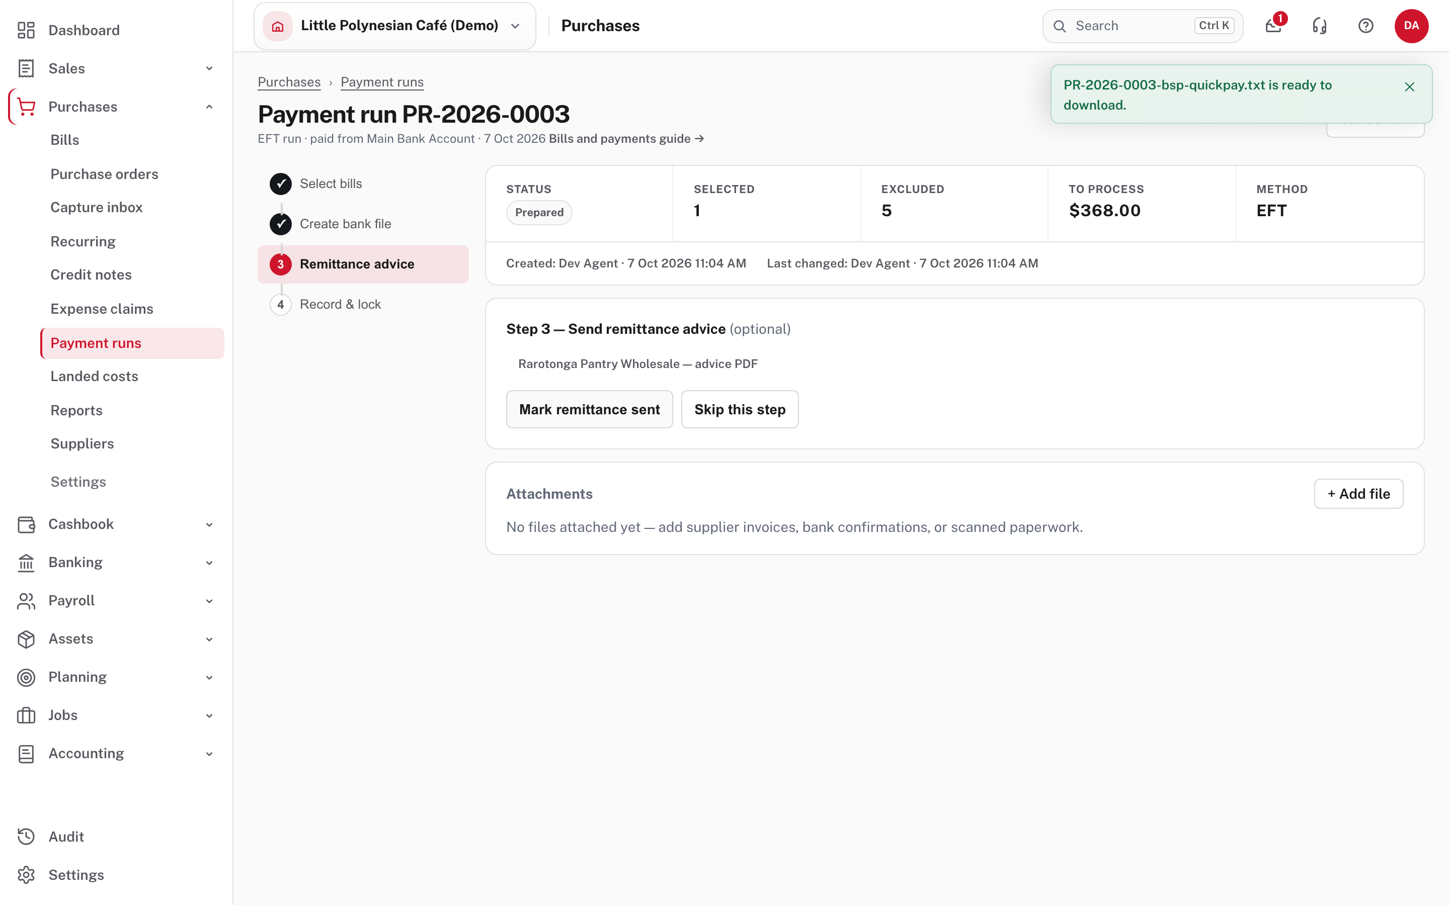Open Capture inbox menu item

97,207
